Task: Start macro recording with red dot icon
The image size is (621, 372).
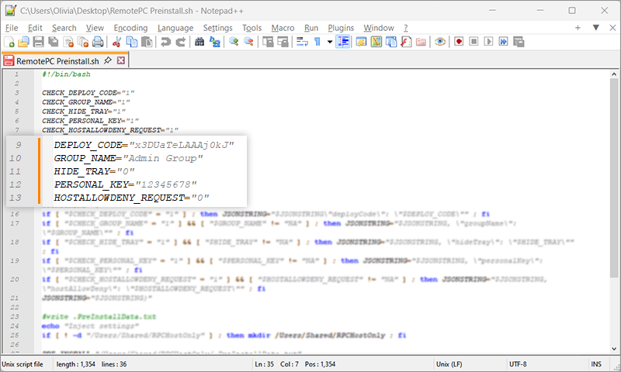Action: click(459, 42)
